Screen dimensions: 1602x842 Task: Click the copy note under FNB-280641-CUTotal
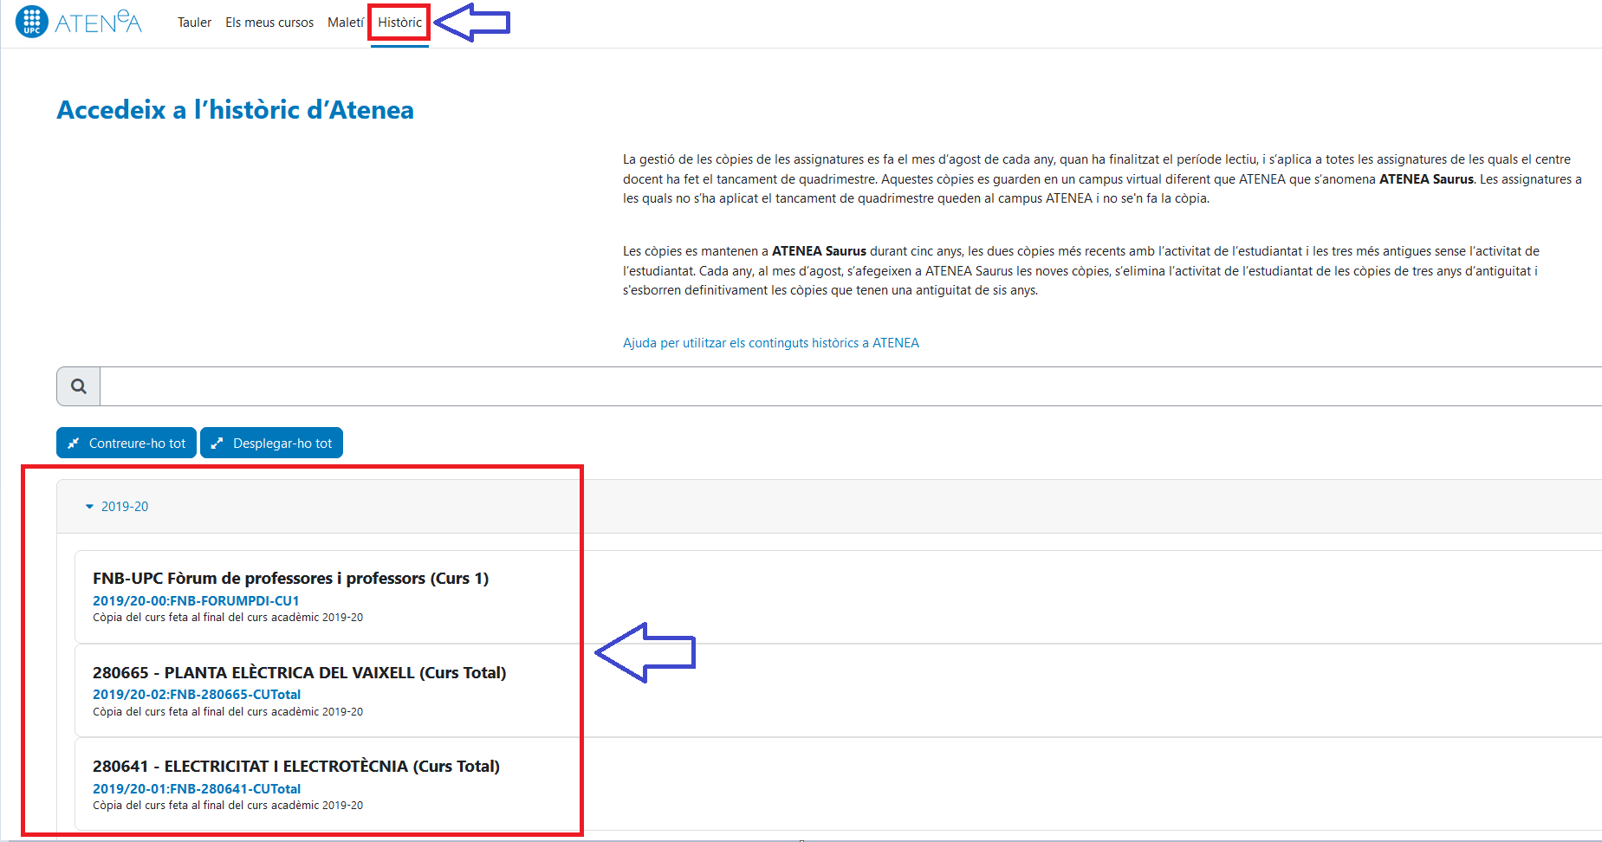coord(228,806)
